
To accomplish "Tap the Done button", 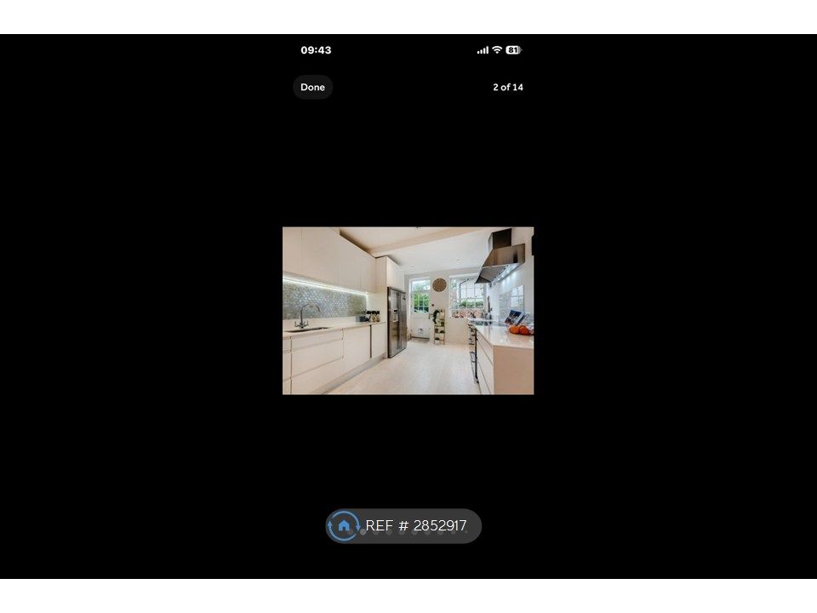I will (x=312, y=87).
